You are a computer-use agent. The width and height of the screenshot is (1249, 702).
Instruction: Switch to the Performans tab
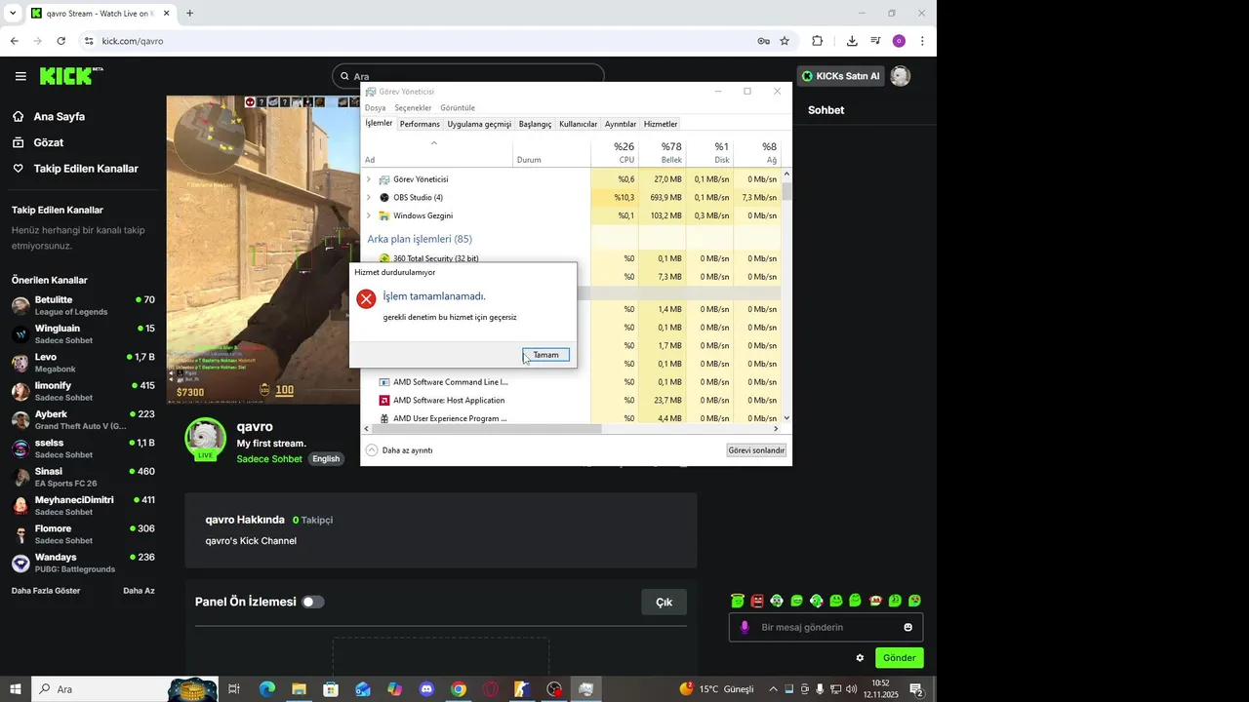pos(420,124)
